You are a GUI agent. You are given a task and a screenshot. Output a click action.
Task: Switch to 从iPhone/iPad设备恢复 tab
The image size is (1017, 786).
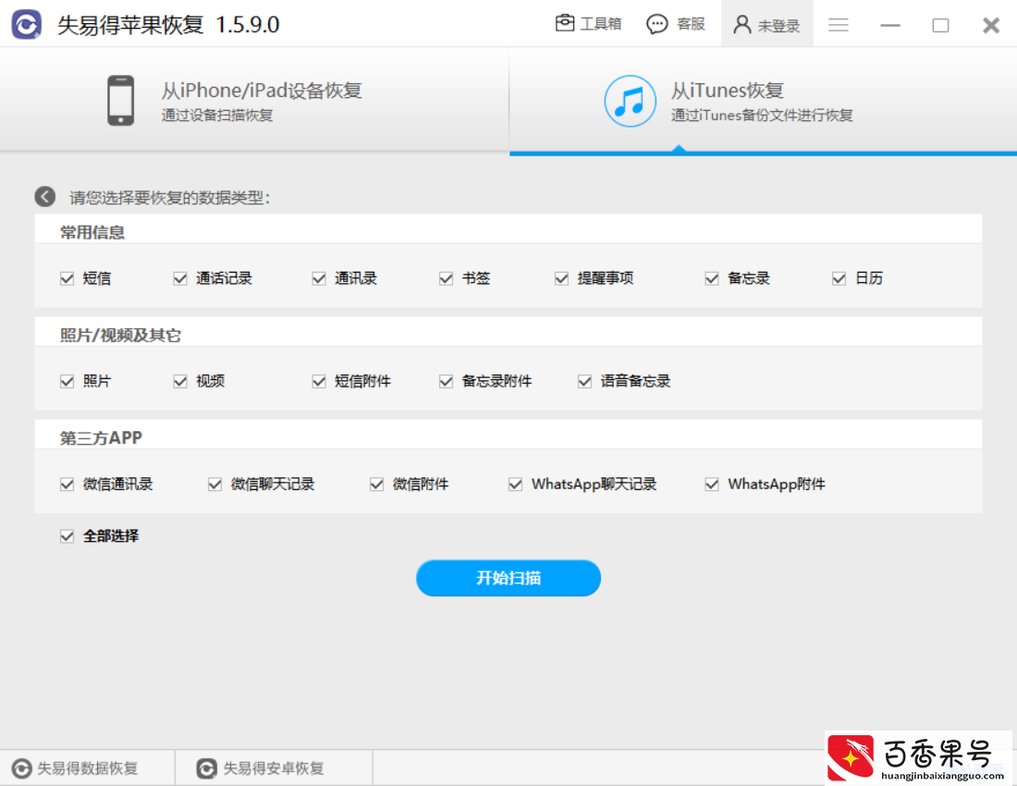pyautogui.click(x=254, y=100)
